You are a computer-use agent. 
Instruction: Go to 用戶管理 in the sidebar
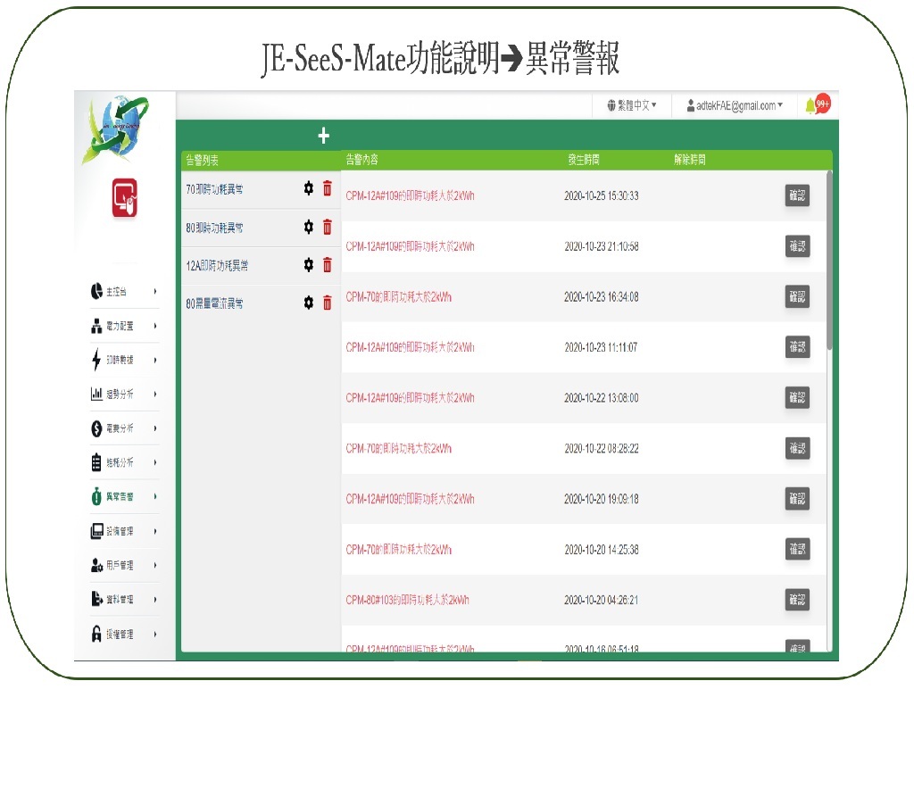point(125,565)
